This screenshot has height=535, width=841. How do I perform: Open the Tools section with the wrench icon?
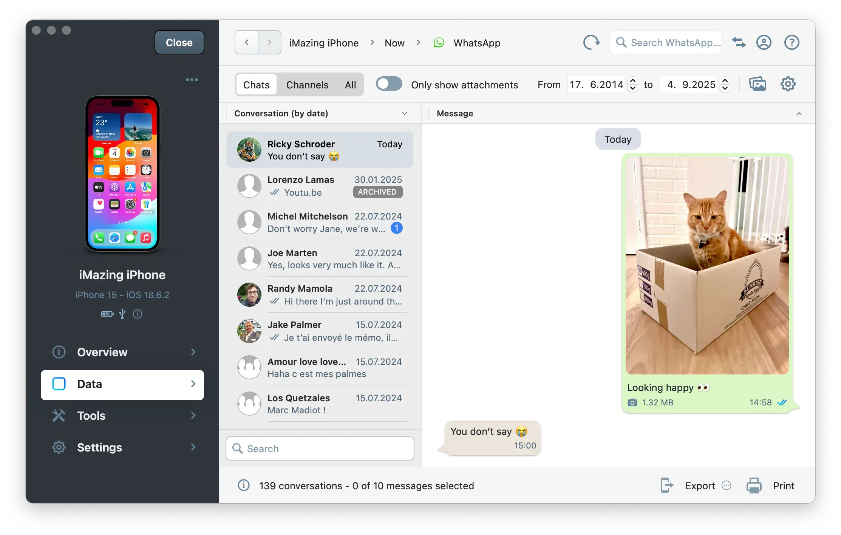pyautogui.click(x=59, y=416)
